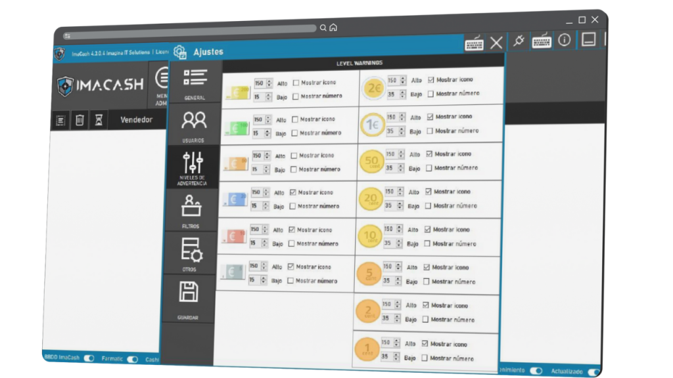Toggle the Actualizado switch
Image resolution: width=673 pixels, height=378 pixels.
[595, 371]
